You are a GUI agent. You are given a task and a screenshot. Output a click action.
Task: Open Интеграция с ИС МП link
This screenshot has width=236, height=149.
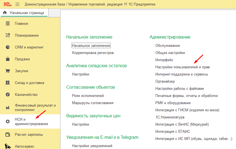194,139
